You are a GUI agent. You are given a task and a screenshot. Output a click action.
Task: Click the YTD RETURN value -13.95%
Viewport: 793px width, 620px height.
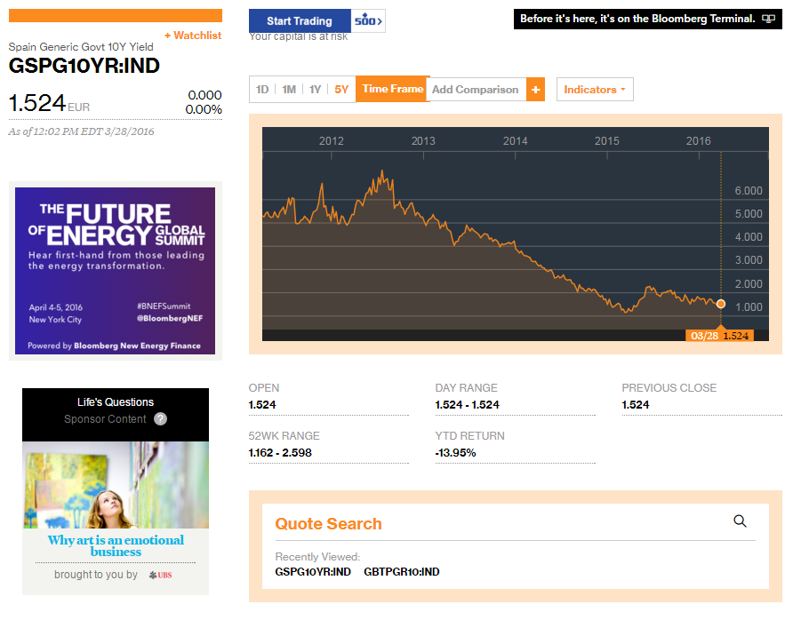(455, 453)
